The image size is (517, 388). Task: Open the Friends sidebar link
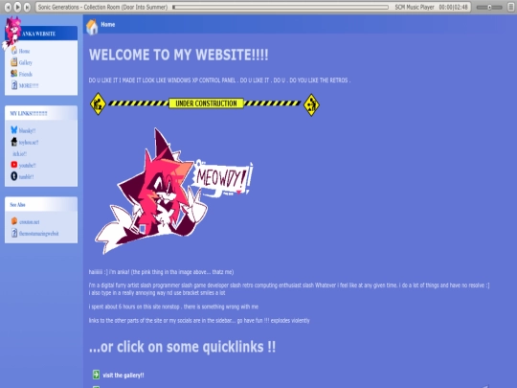26,74
